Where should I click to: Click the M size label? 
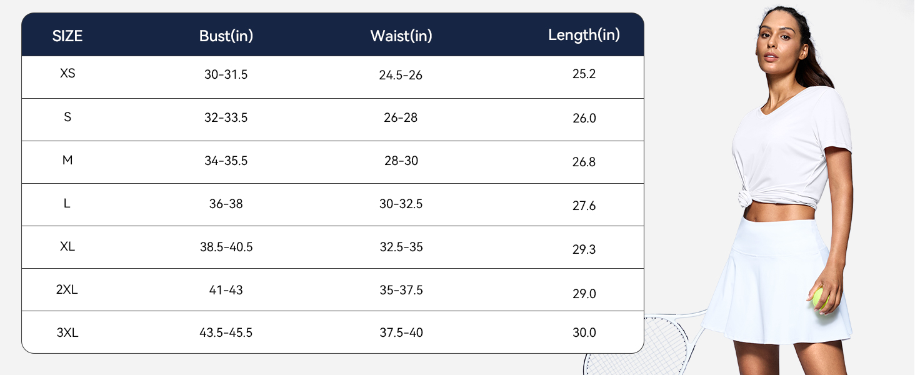tap(67, 160)
